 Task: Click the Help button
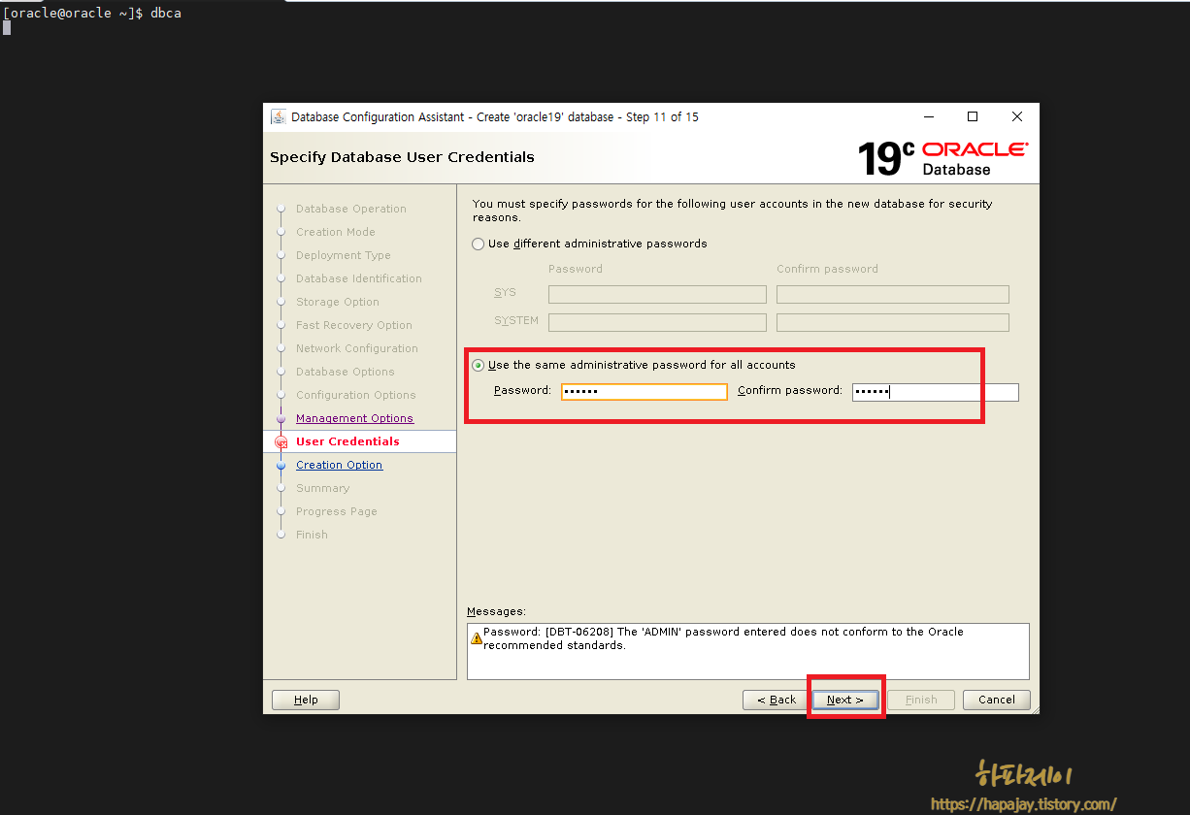pos(306,700)
